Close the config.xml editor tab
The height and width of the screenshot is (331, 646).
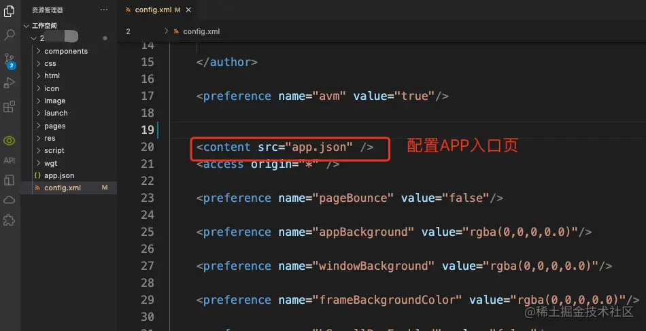coord(188,10)
